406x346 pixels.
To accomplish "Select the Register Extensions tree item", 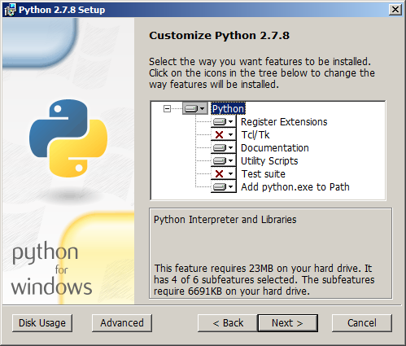I will 284,122.
